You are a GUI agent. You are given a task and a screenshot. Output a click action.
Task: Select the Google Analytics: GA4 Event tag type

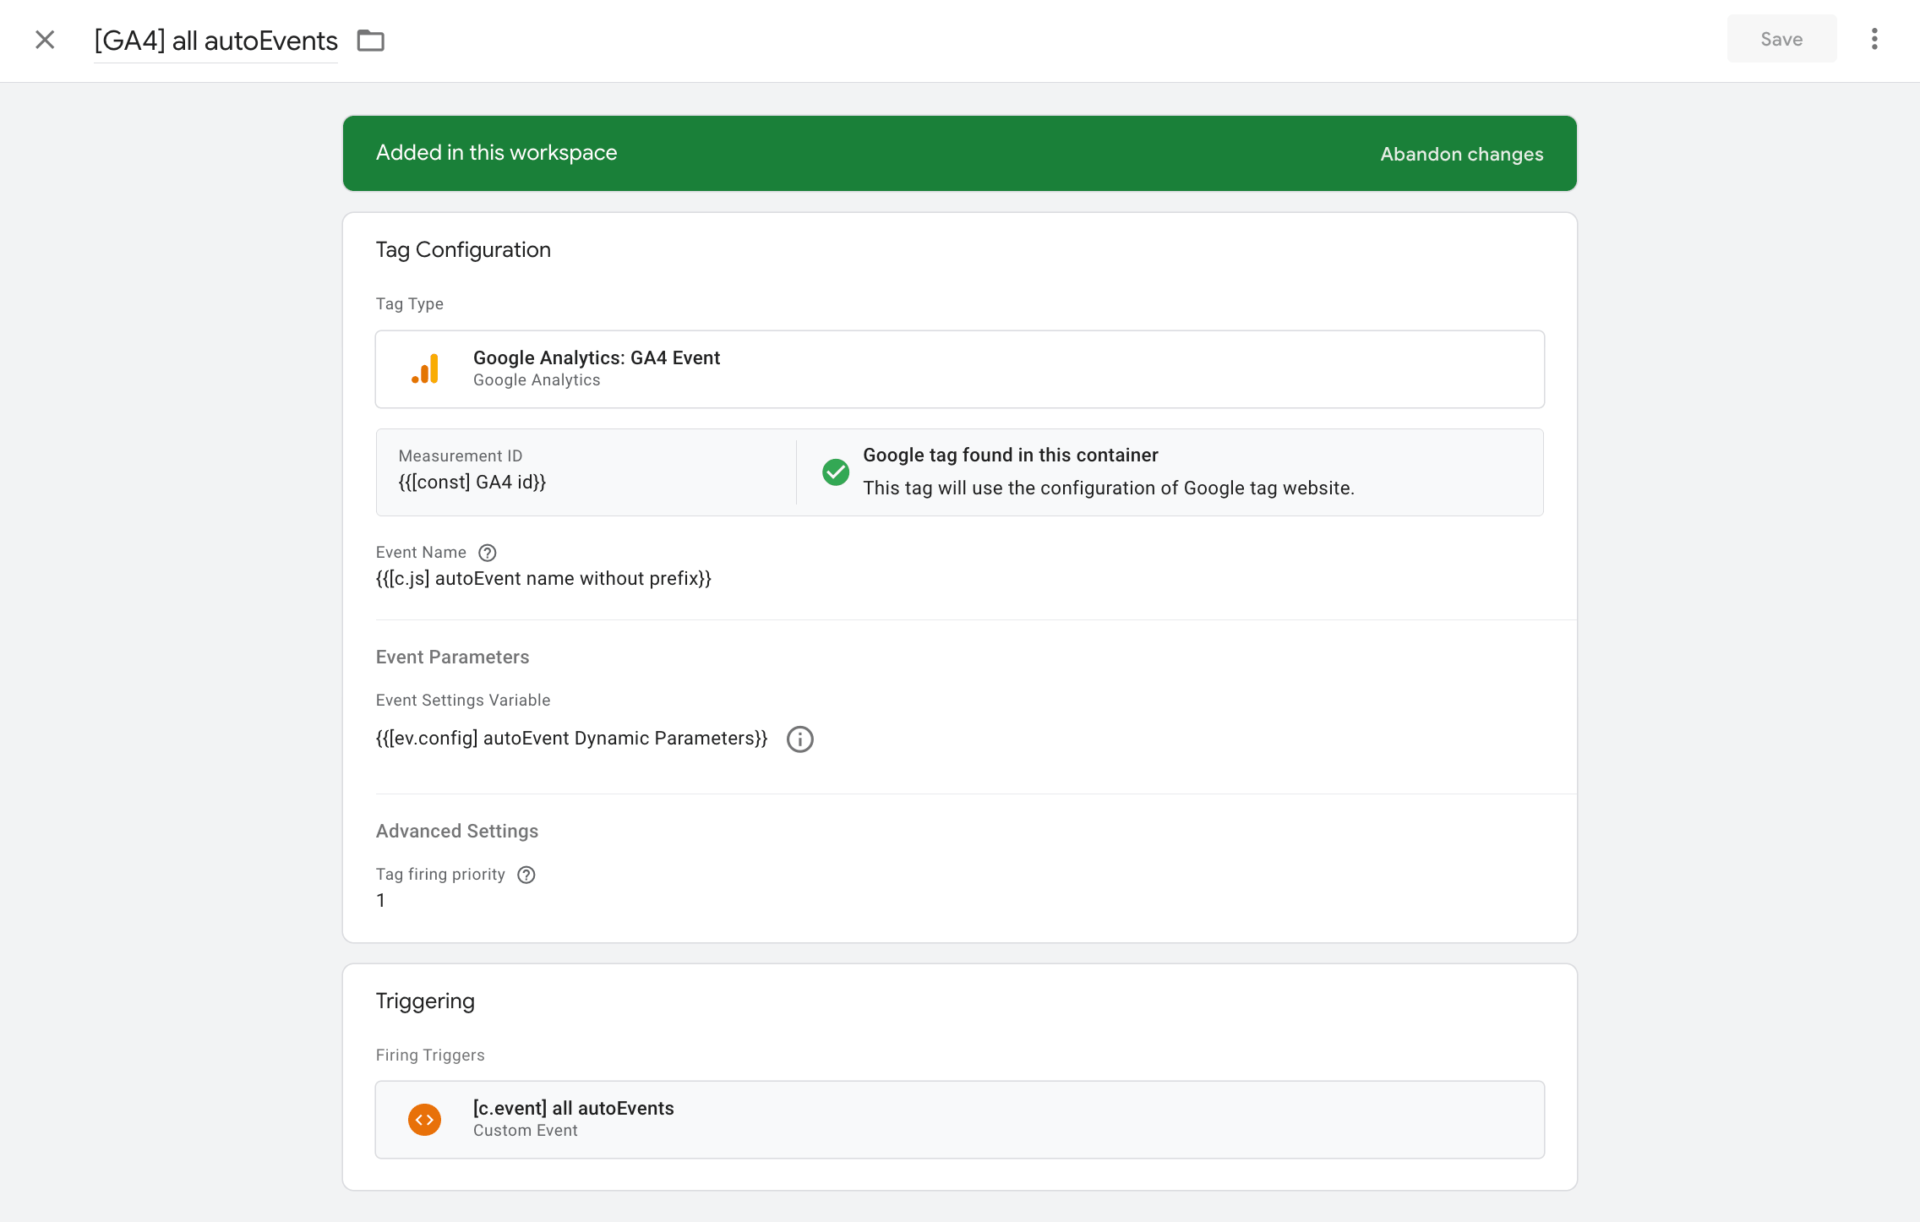959,369
